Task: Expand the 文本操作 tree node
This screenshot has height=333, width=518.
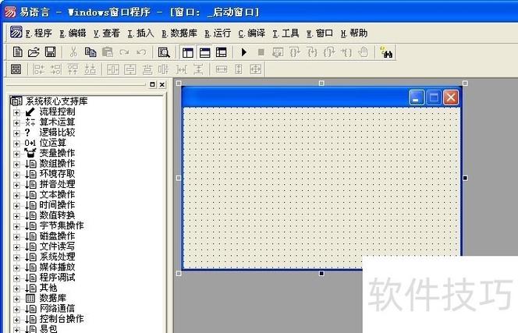Action: [16, 195]
